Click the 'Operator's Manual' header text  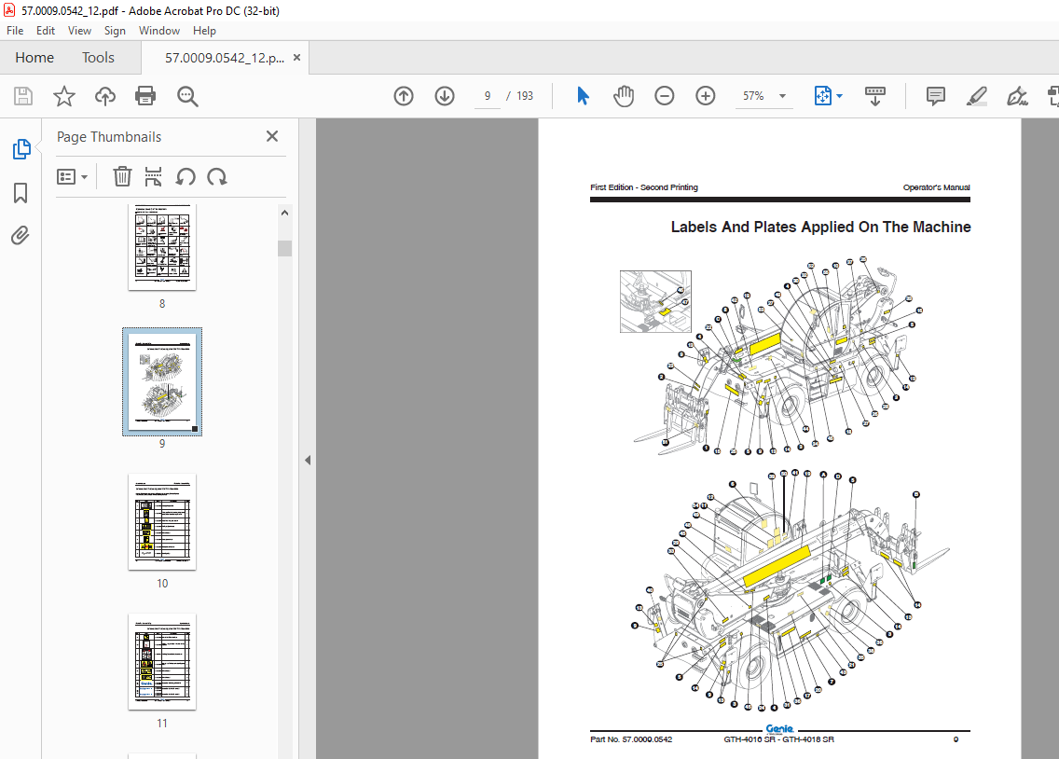pos(936,187)
